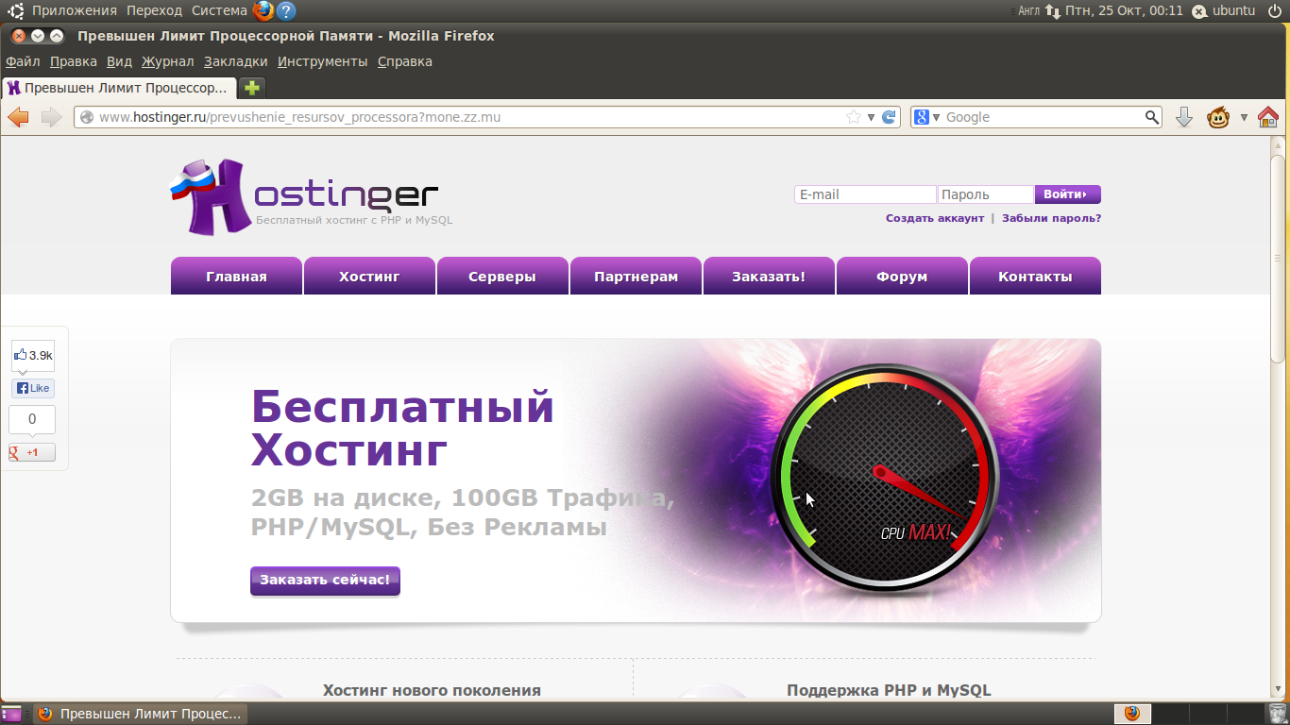The image size is (1290, 725).
Task: Click the search magnifier icon
Action: (1152, 117)
